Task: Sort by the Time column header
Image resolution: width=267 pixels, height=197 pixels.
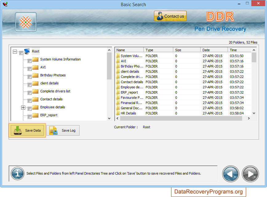Action: point(240,50)
